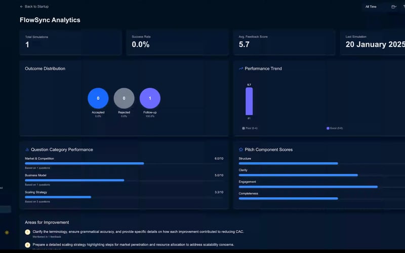Click the 6.0/10 Market & Competition score
The image size is (405, 253).
coord(219,158)
